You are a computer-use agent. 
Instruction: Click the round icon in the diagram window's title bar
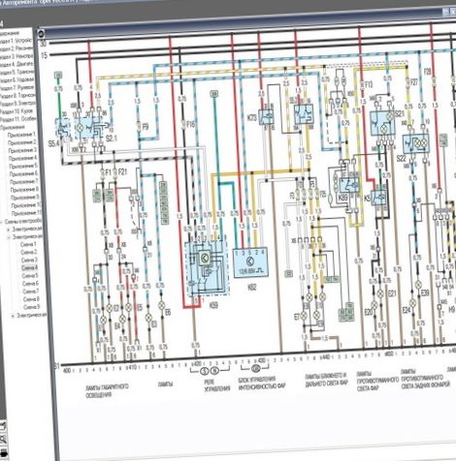41,33
